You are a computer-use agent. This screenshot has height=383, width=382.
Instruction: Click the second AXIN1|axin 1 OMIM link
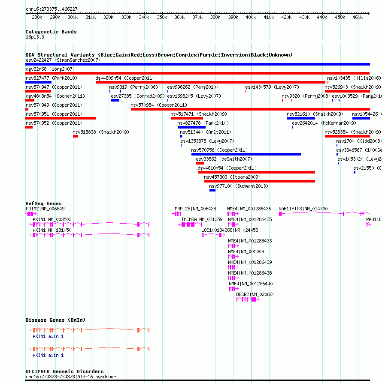[48, 356]
